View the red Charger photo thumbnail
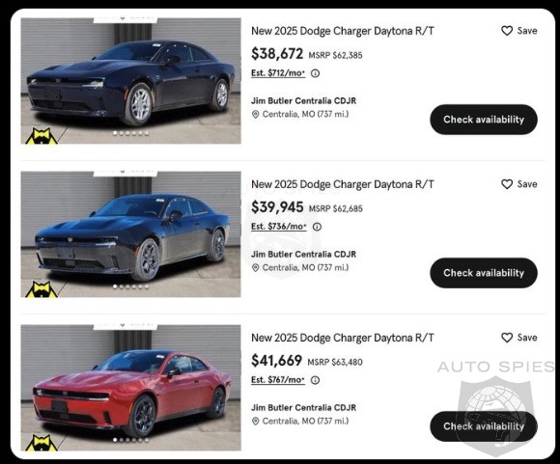 tap(130, 388)
